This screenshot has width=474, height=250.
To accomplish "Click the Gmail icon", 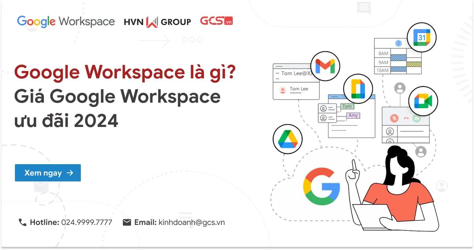I will tap(325, 66).
